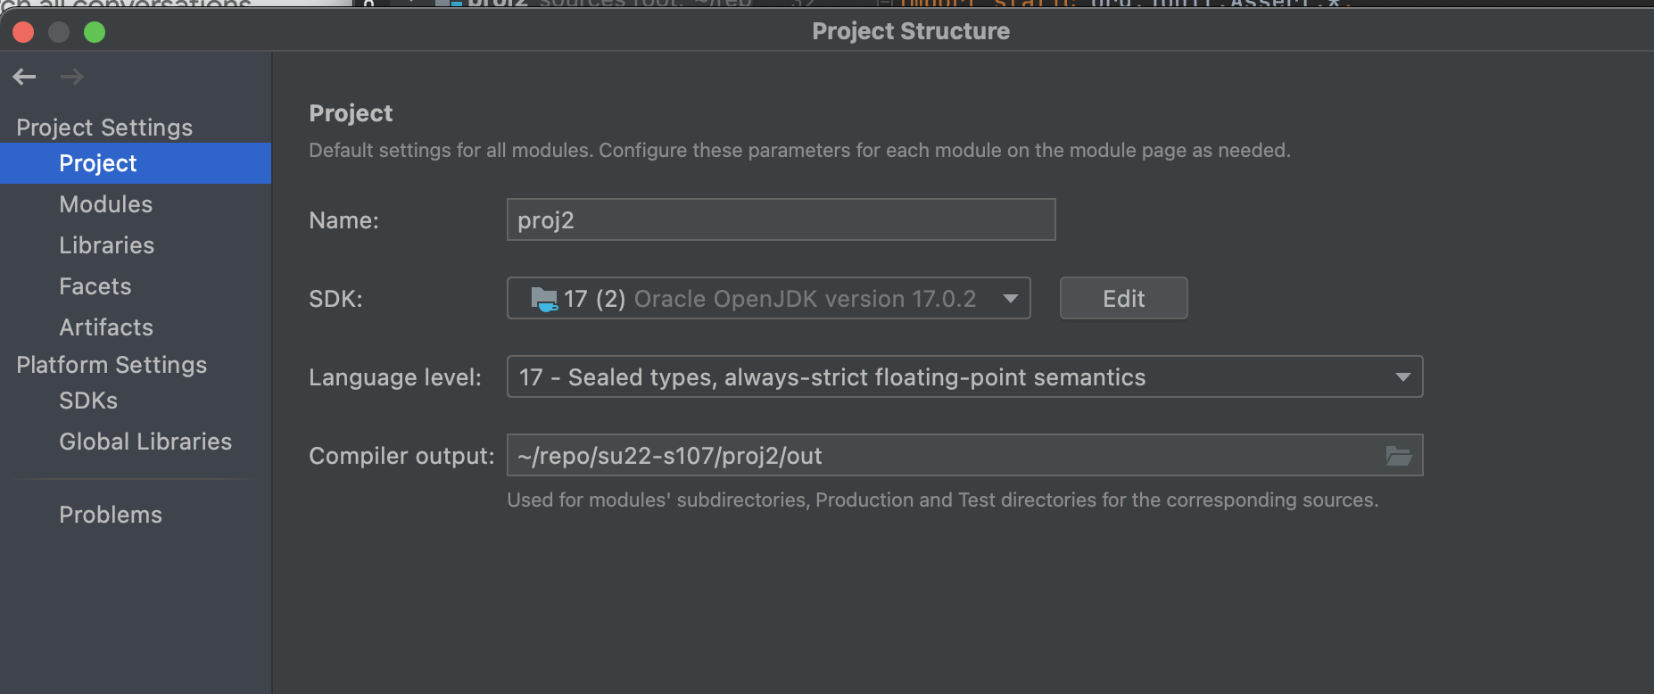Open the SDK dropdown arrow
This screenshot has height=694, width=1654.
[x=1010, y=299]
